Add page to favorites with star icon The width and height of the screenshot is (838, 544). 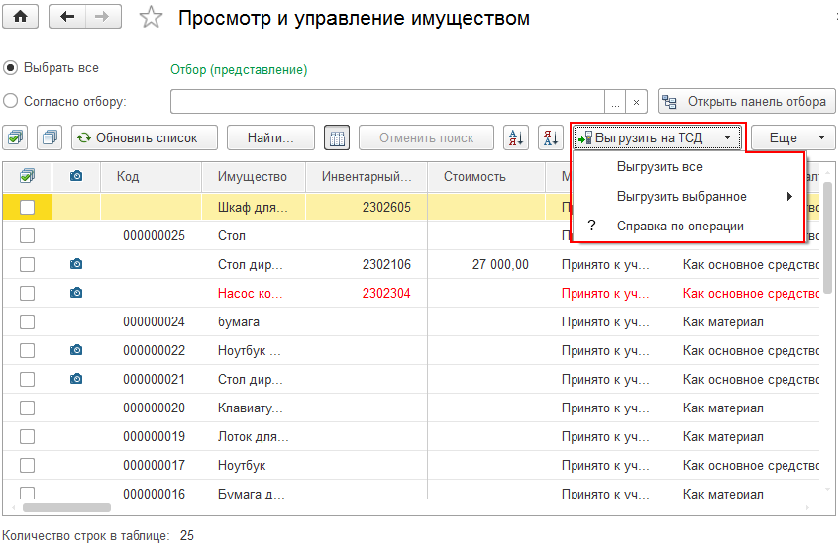151,18
